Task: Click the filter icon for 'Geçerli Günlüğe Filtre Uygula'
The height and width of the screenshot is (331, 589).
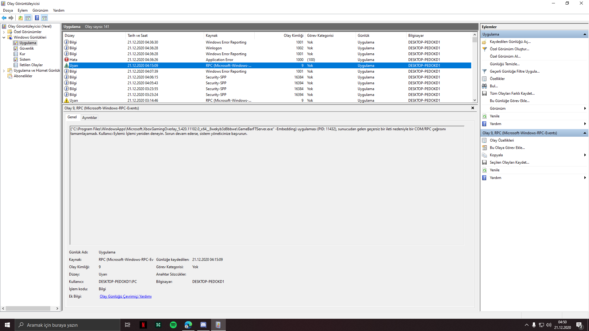Action: (x=484, y=71)
